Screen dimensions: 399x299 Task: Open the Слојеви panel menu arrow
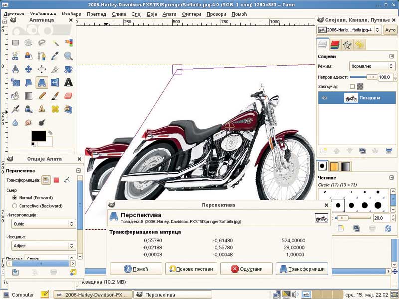392,56
